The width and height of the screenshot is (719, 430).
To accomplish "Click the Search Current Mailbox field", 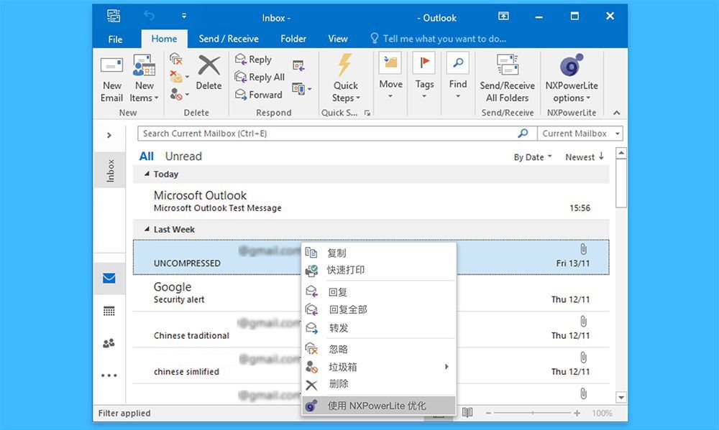I will point(327,134).
